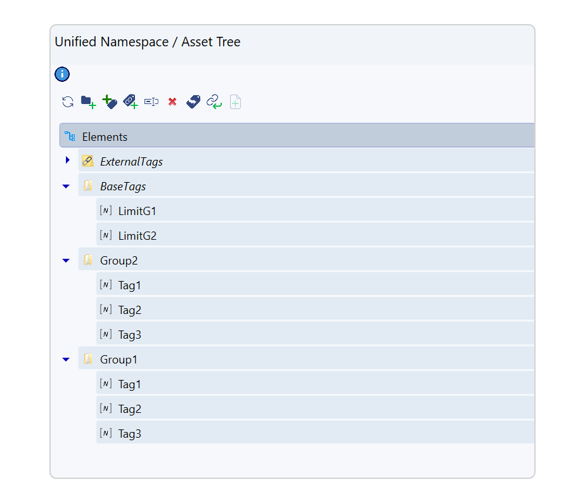Select the LimitG2 tag
This screenshot has height=503, width=585.
[137, 236]
